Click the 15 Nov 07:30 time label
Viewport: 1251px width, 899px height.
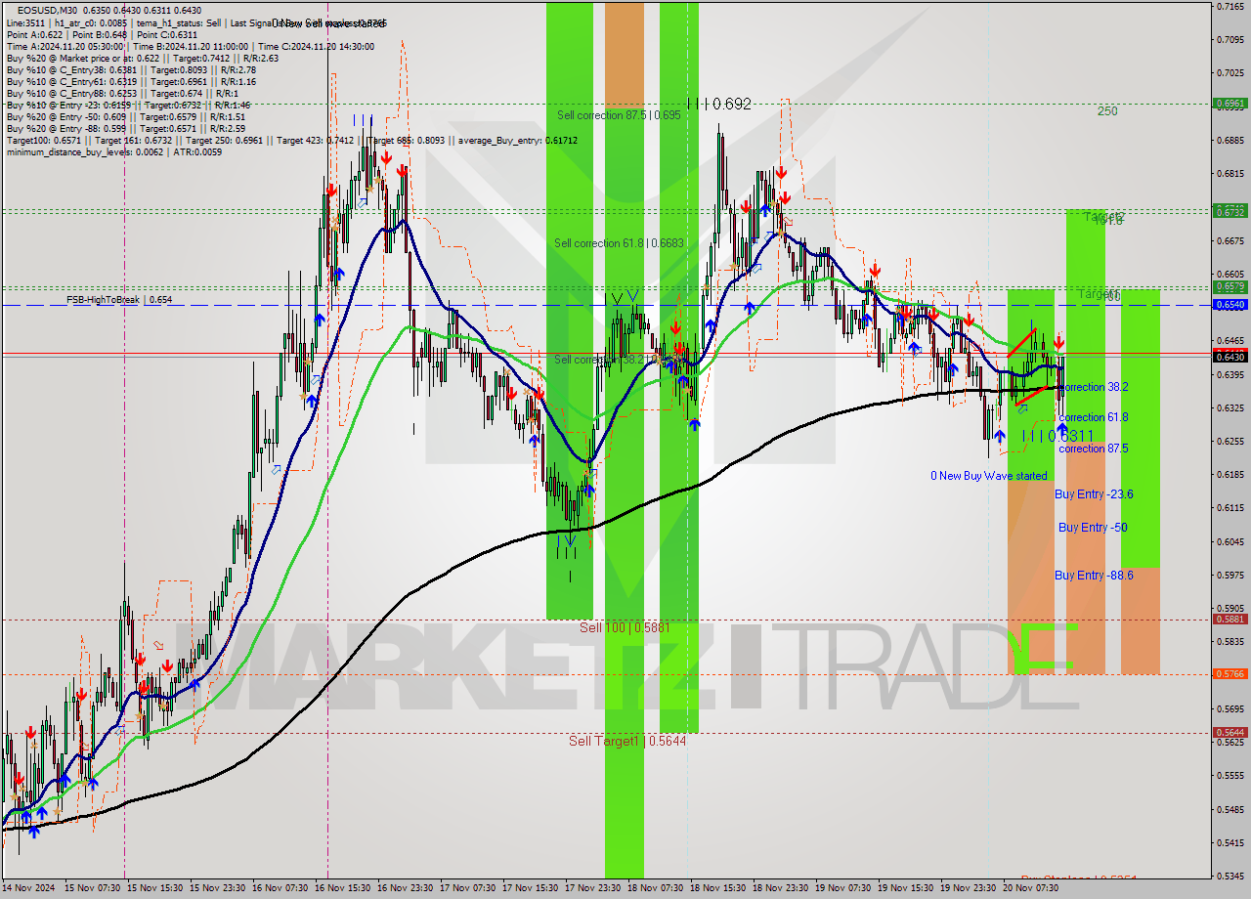95,888
